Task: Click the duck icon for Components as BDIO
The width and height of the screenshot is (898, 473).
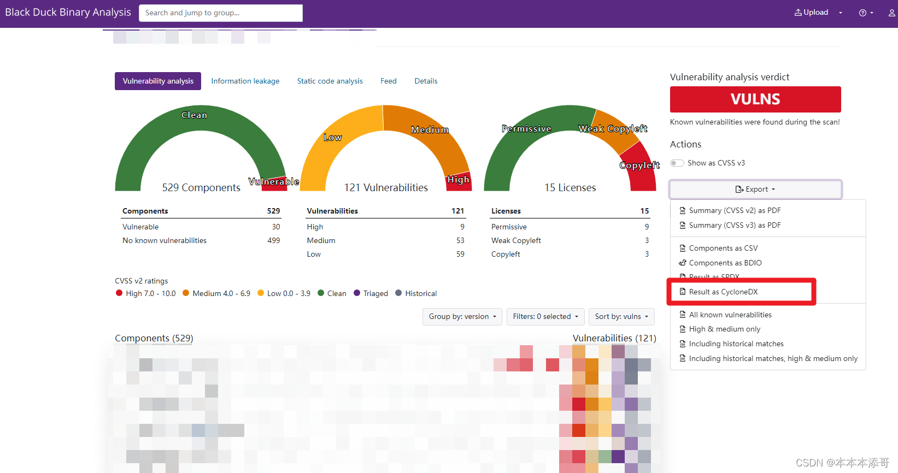Action: (x=683, y=263)
